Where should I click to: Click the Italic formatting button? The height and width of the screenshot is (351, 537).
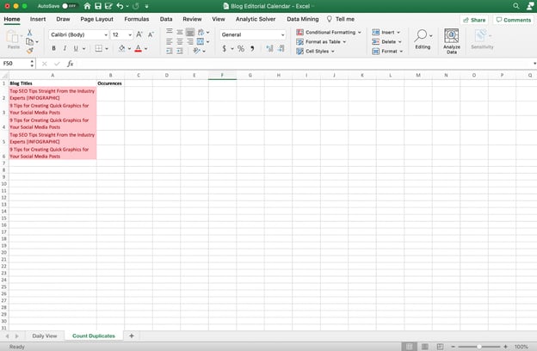click(x=66, y=49)
